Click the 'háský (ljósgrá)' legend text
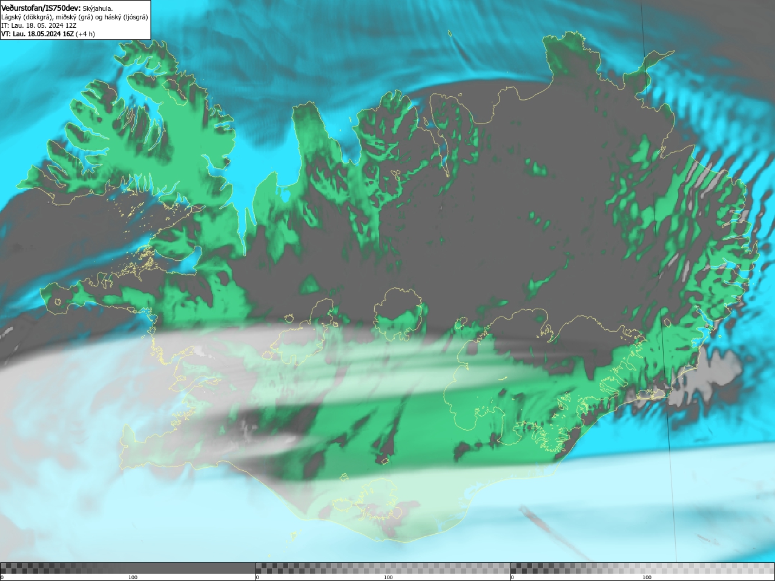 tap(126, 17)
